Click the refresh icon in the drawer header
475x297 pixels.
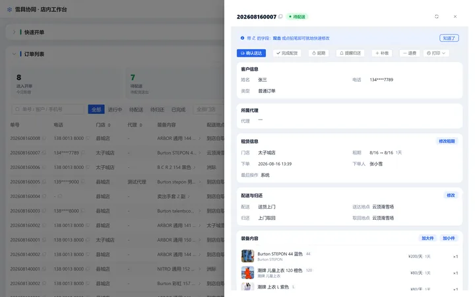click(x=437, y=16)
